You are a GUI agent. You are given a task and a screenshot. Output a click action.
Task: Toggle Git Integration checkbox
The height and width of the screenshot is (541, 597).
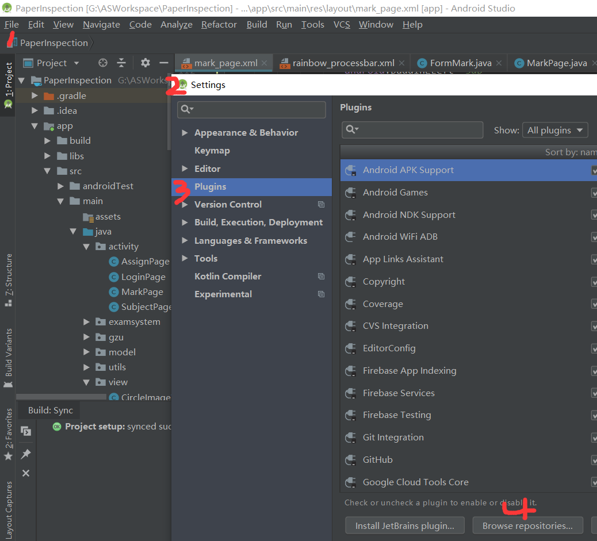(x=594, y=438)
